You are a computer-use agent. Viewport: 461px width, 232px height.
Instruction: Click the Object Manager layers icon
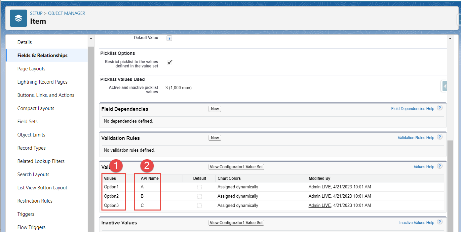tap(19, 18)
